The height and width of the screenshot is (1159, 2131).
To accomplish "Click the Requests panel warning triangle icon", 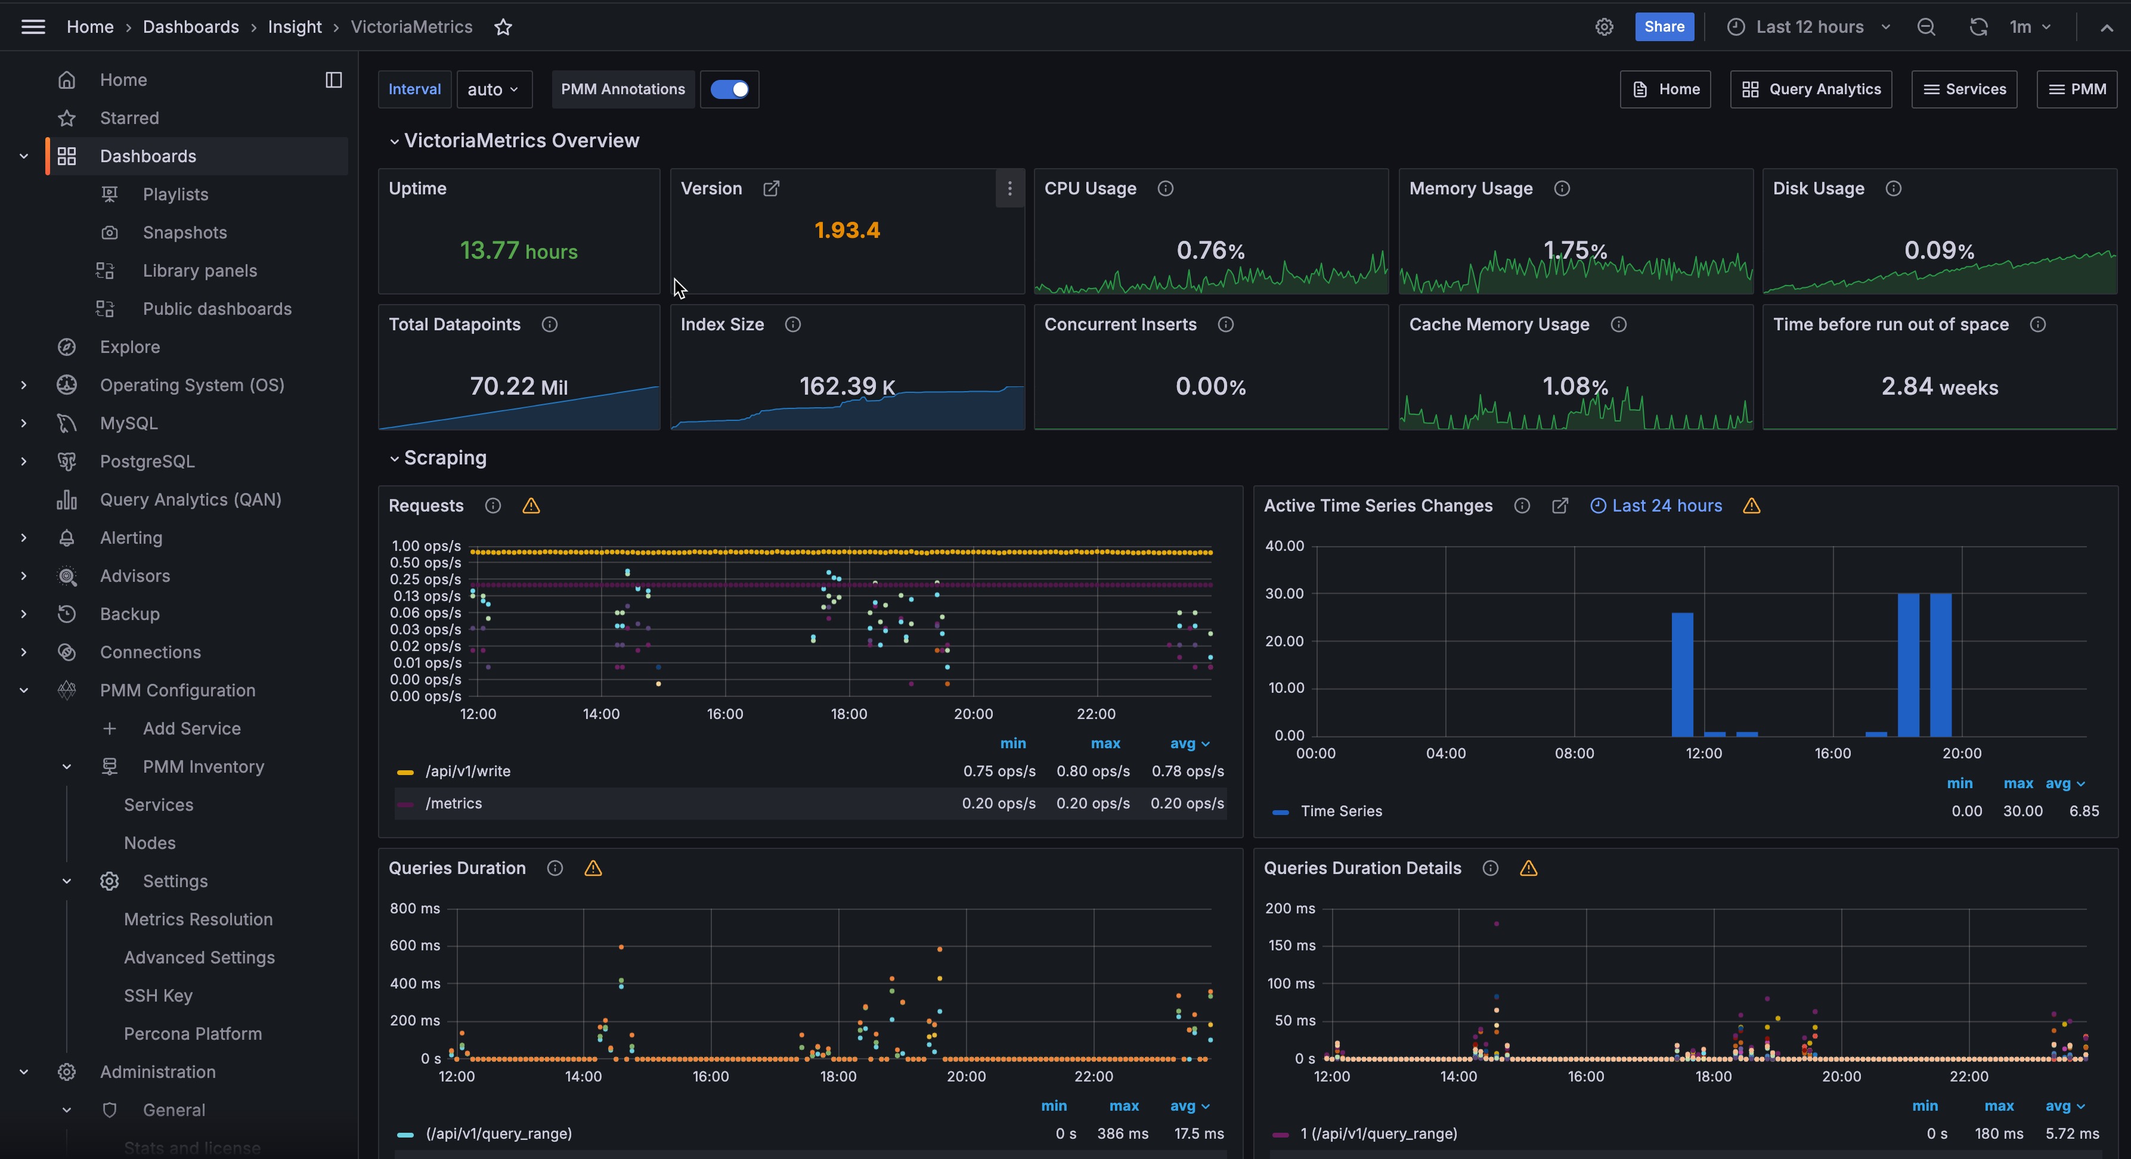I will tap(531, 506).
